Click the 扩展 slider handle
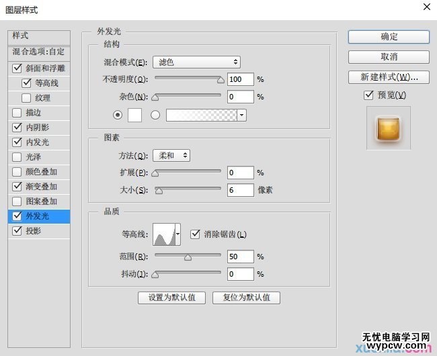 point(155,173)
